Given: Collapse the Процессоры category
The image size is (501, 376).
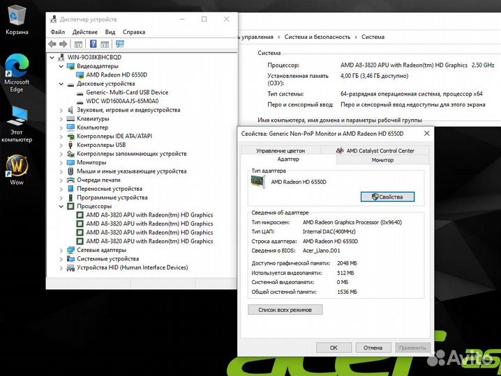Looking at the screenshot, I should (61, 206).
